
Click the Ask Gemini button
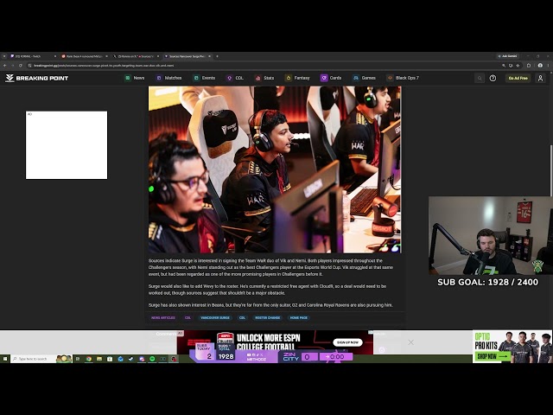click(507, 56)
